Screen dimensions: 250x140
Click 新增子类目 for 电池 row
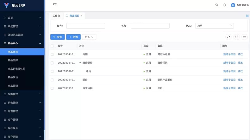point(229,71)
